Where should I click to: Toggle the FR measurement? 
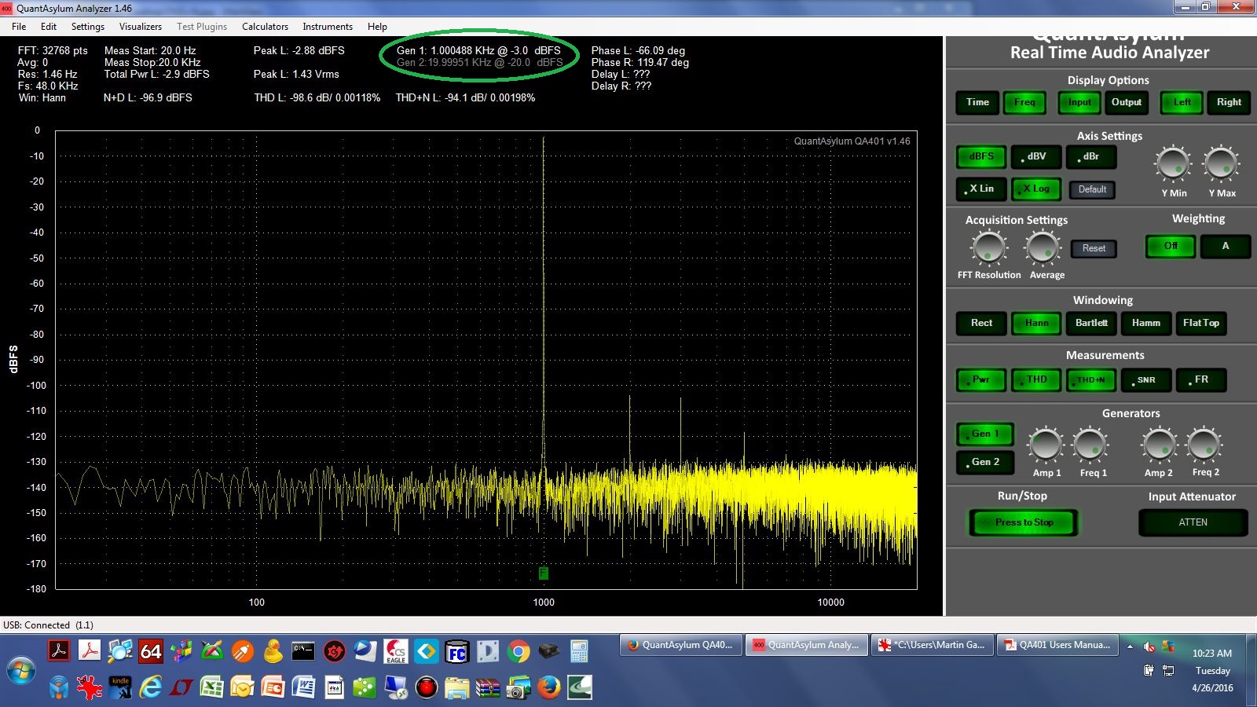(1201, 379)
